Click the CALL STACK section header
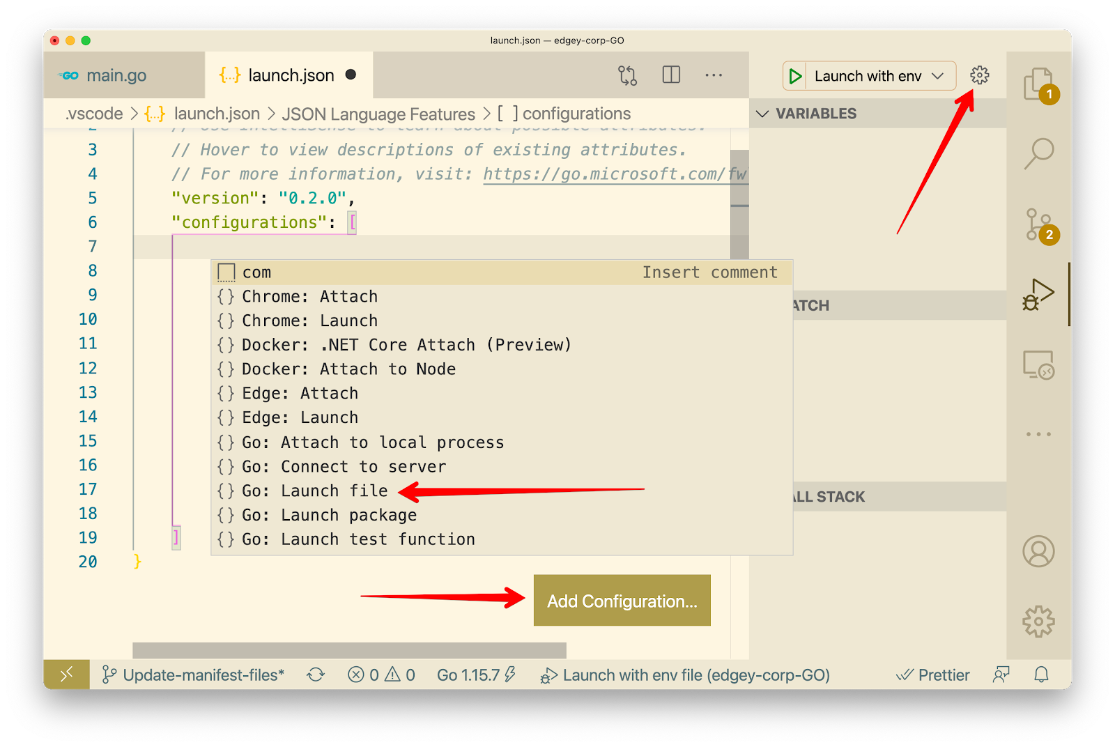Image resolution: width=1115 pixels, height=747 pixels. (x=899, y=497)
